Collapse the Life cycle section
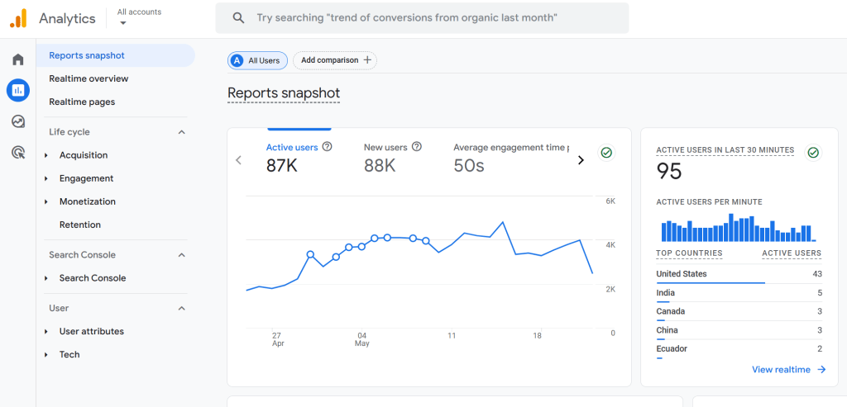This screenshot has height=407, width=847. (182, 132)
